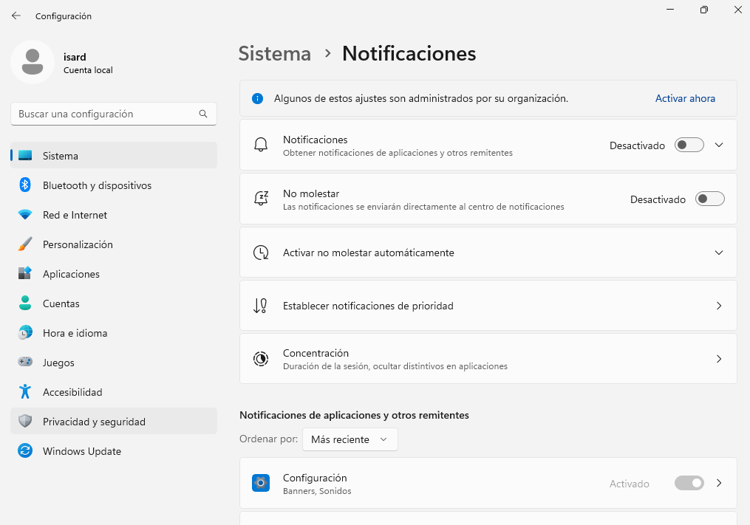Click the user profile avatar picture
The width and height of the screenshot is (750, 525).
point(32,63)
